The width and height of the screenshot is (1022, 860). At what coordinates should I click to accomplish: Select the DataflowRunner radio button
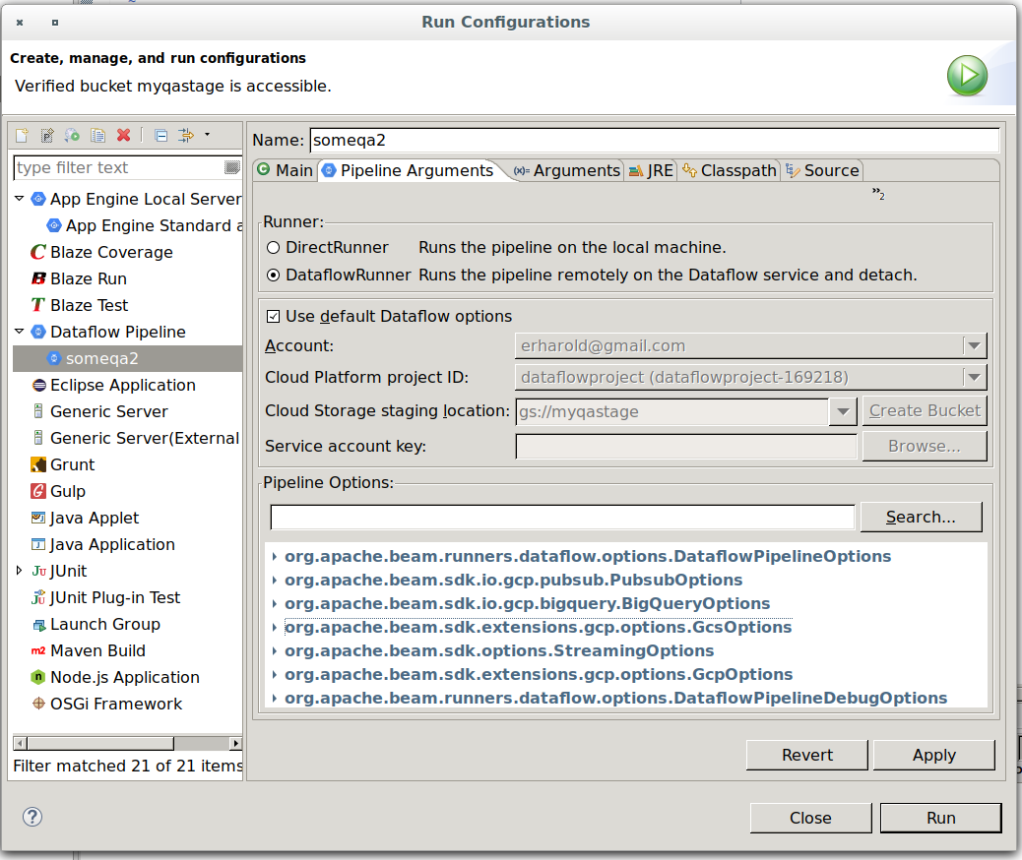pyautogui.click(x=273, y=276)
